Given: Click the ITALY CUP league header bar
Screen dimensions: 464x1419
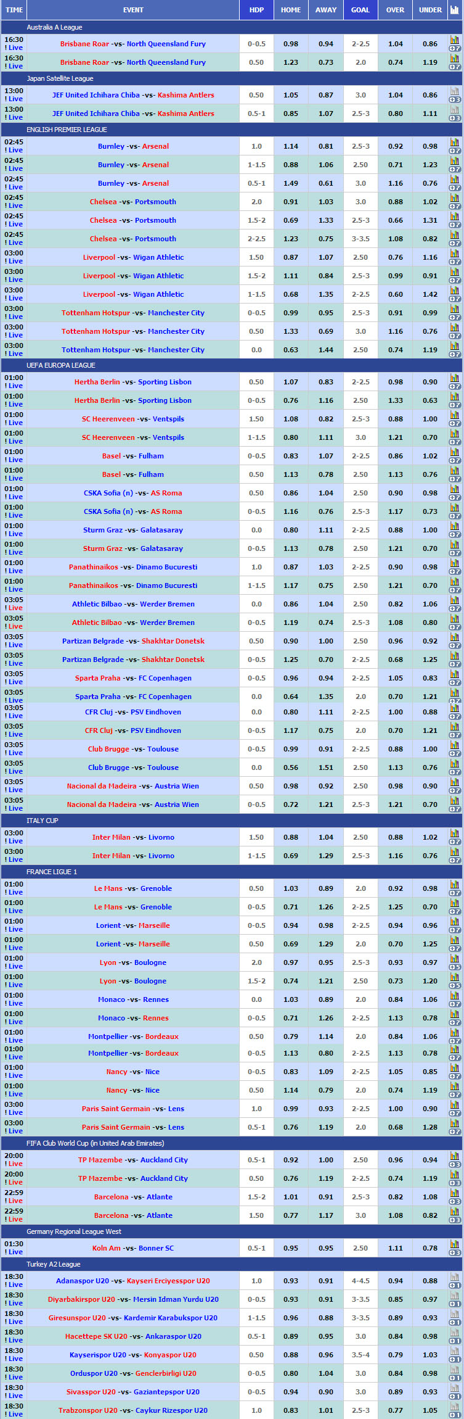Looking at the screenshot, I should [x=232, y=821].
